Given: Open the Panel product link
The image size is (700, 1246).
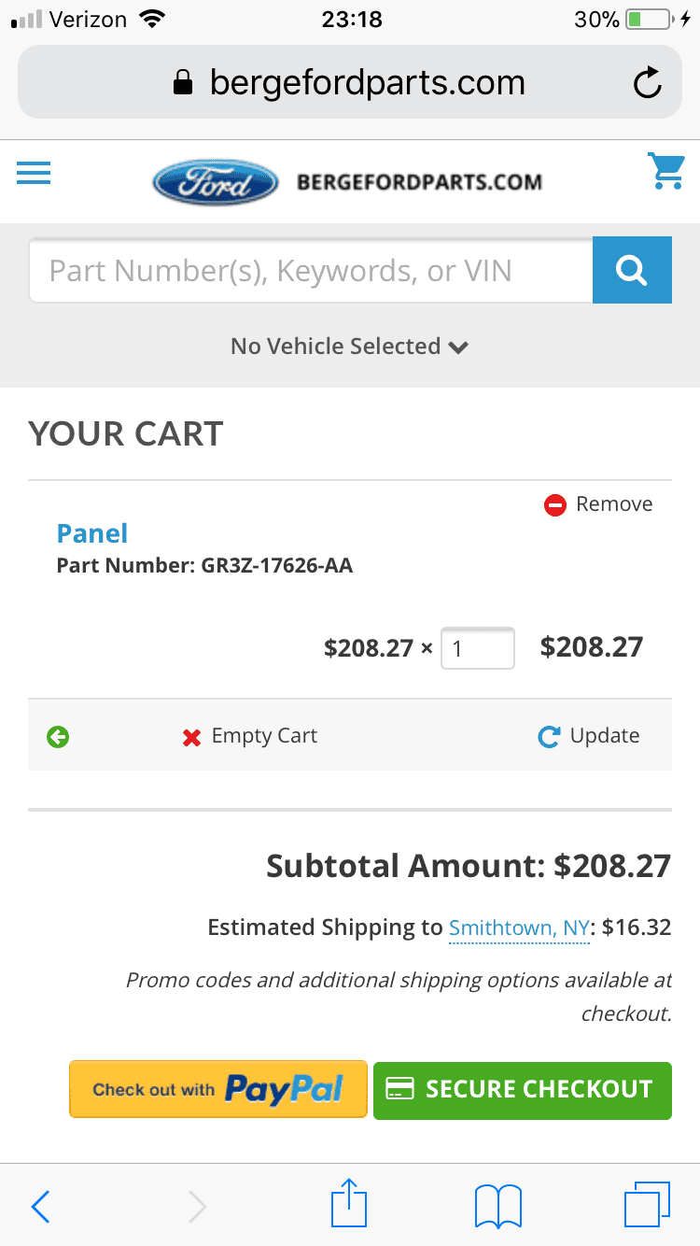Looking at the screenshot, I should [92, 533].
